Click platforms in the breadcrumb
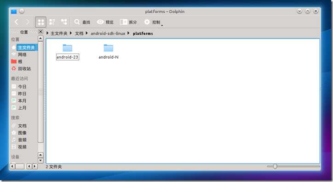This screenshot has height=182, width=333. (143, 33)
